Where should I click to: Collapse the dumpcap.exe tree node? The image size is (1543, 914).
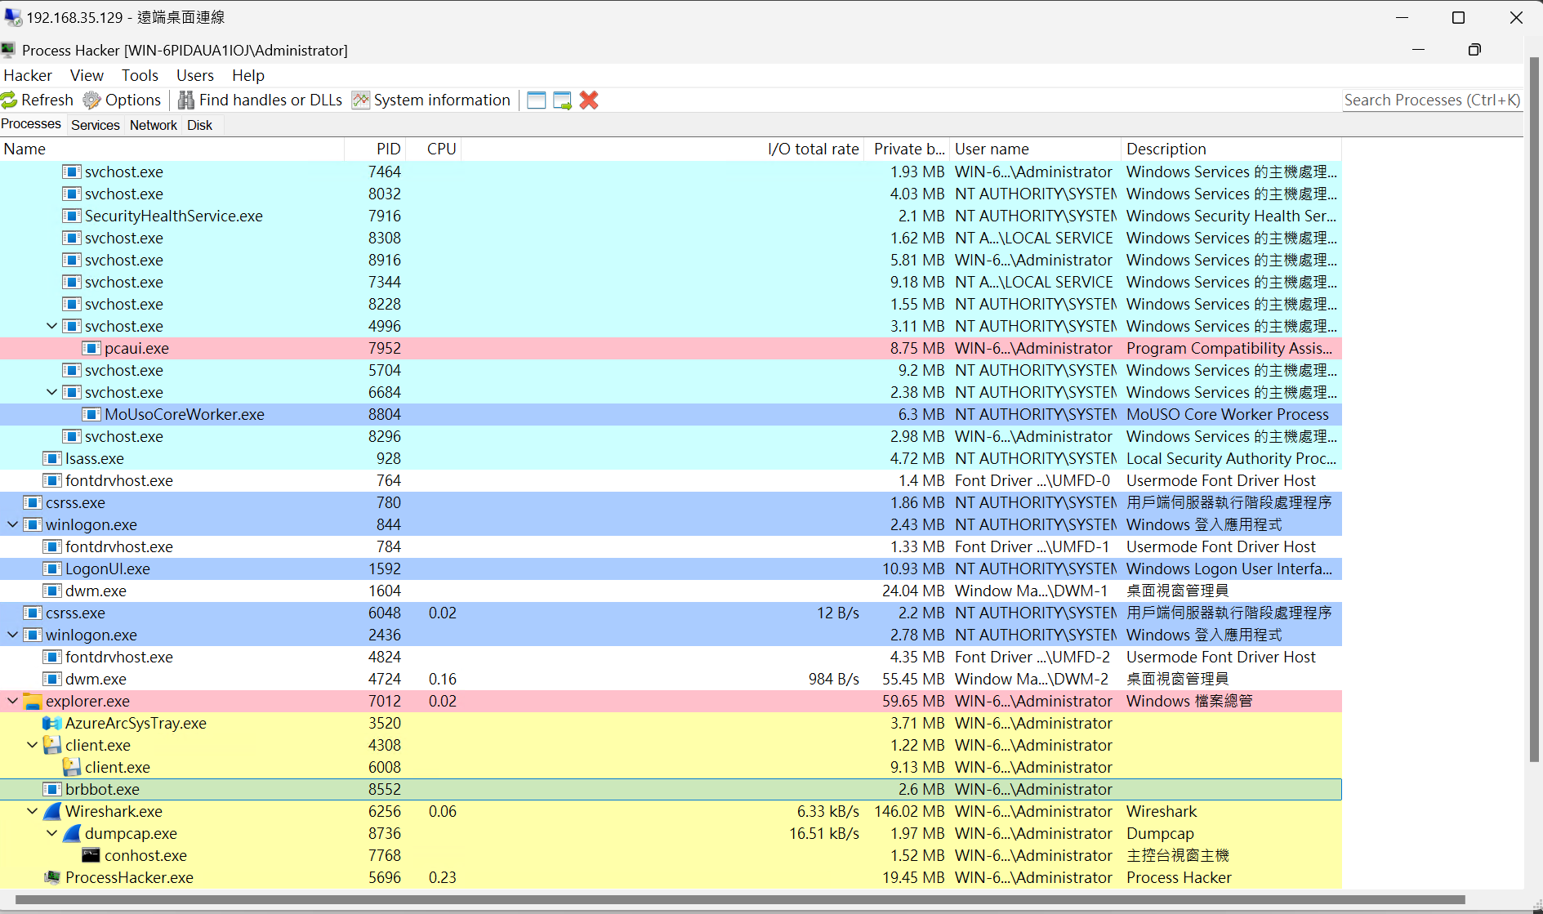coord(52,833)
